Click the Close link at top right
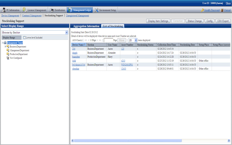This screenshot has height=145, width=232. point(228,3)
